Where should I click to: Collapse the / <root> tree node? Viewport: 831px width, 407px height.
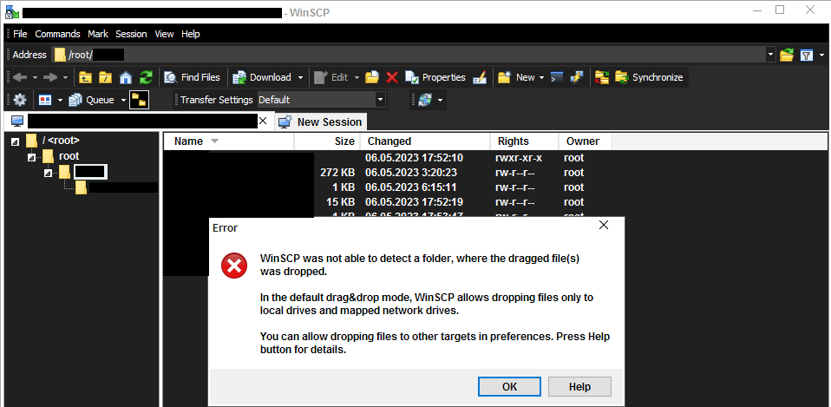16,141
